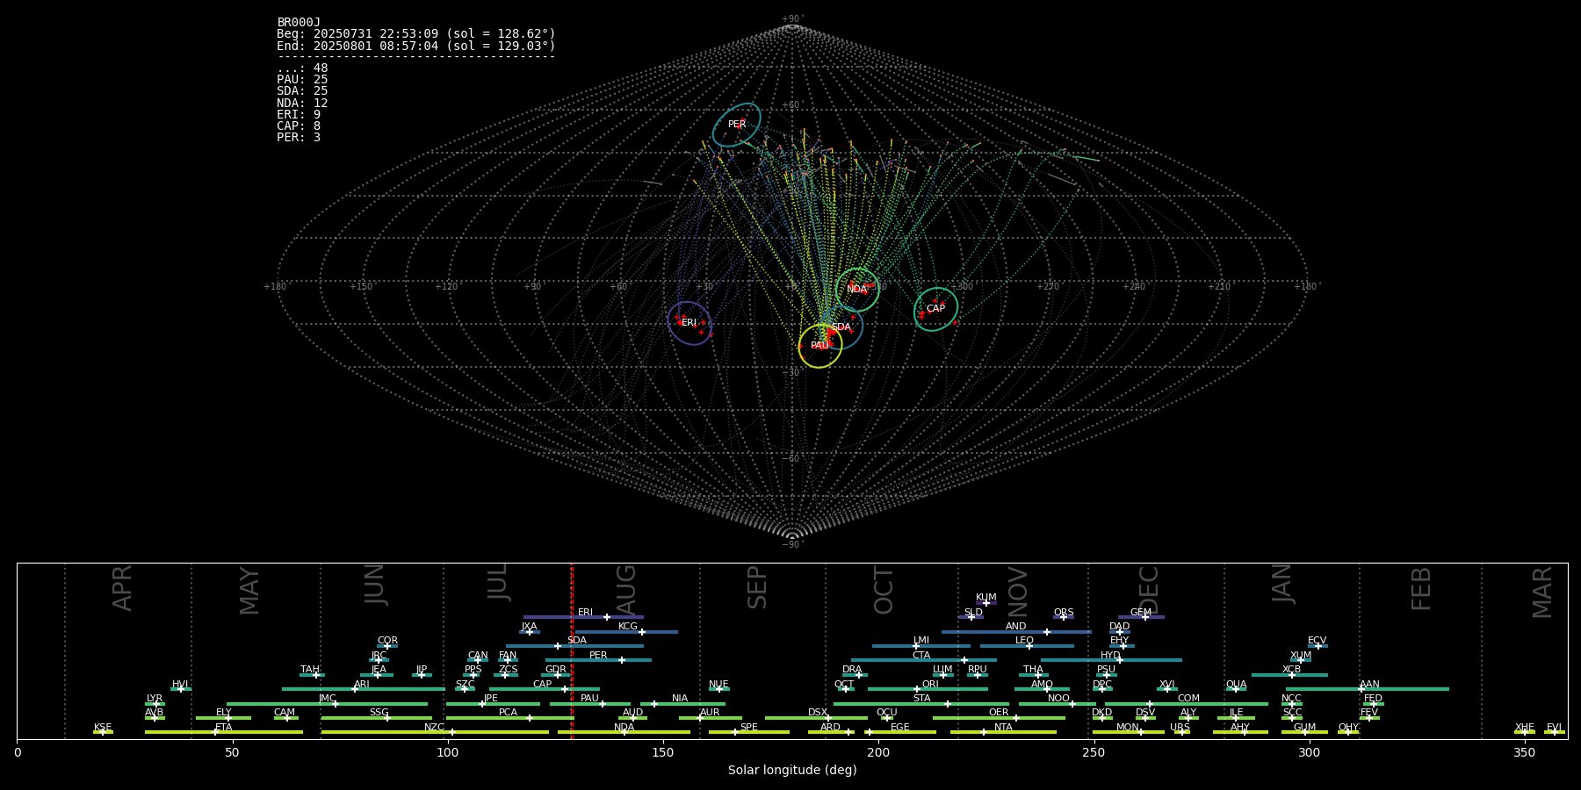1581x790 pixels.
Task: Click the NTA shower bar in timeline
Action: coord(1003,732)
